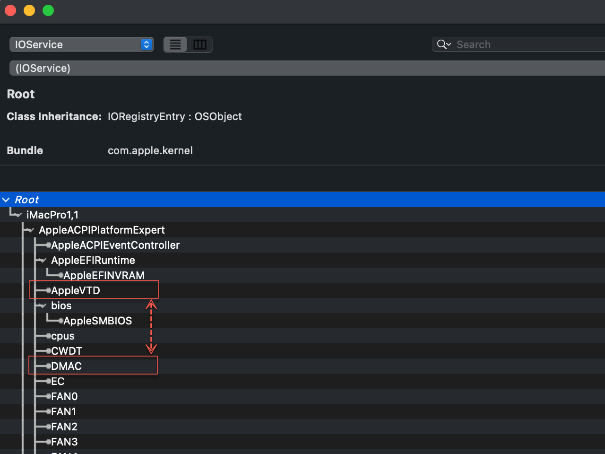This screenshot has width=605, height=454.
Task: Collapse the Root tree node
Action: click(6, 200)
